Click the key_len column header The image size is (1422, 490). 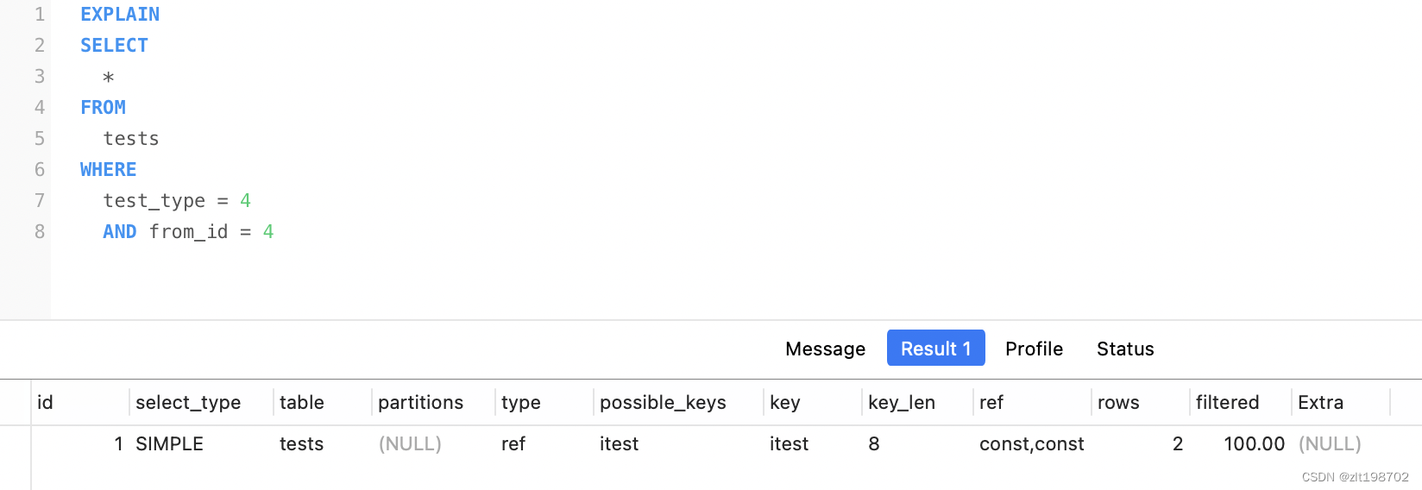901,403
